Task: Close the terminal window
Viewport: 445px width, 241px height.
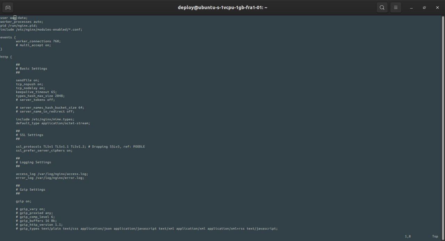Action: point(437,8)
